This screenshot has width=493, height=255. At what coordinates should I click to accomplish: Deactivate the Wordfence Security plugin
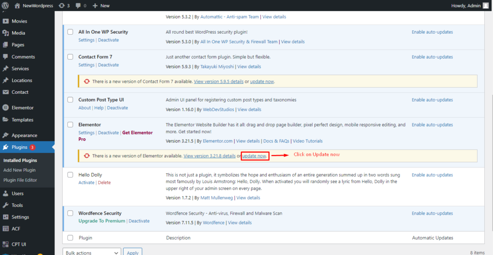139,221
